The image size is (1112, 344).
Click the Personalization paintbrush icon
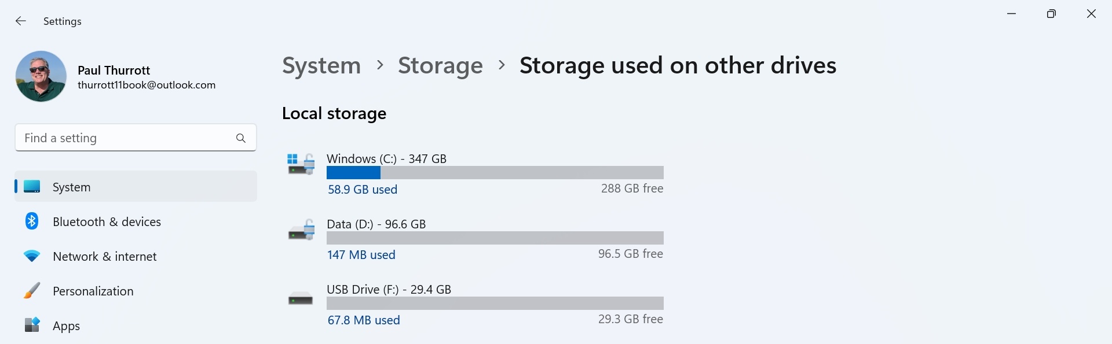click(x=32, y=291)
